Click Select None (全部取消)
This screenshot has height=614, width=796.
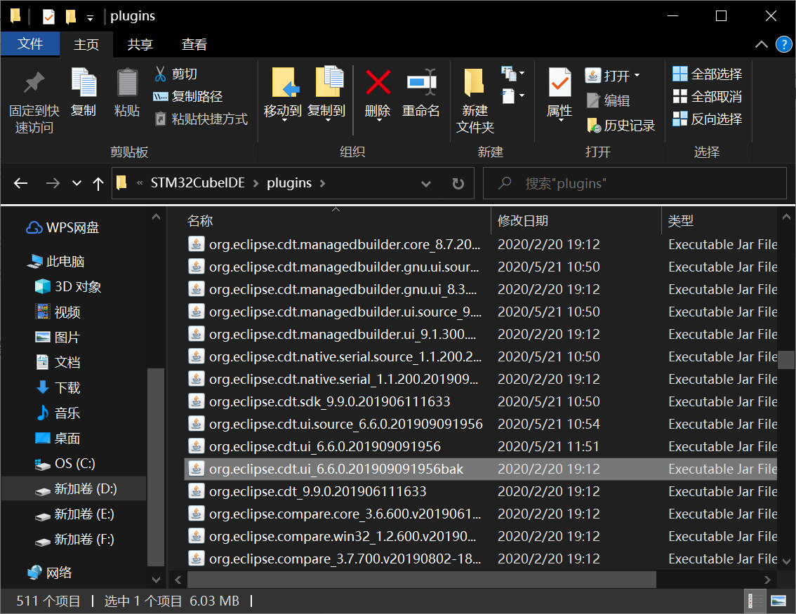click(x=707, y=96)
